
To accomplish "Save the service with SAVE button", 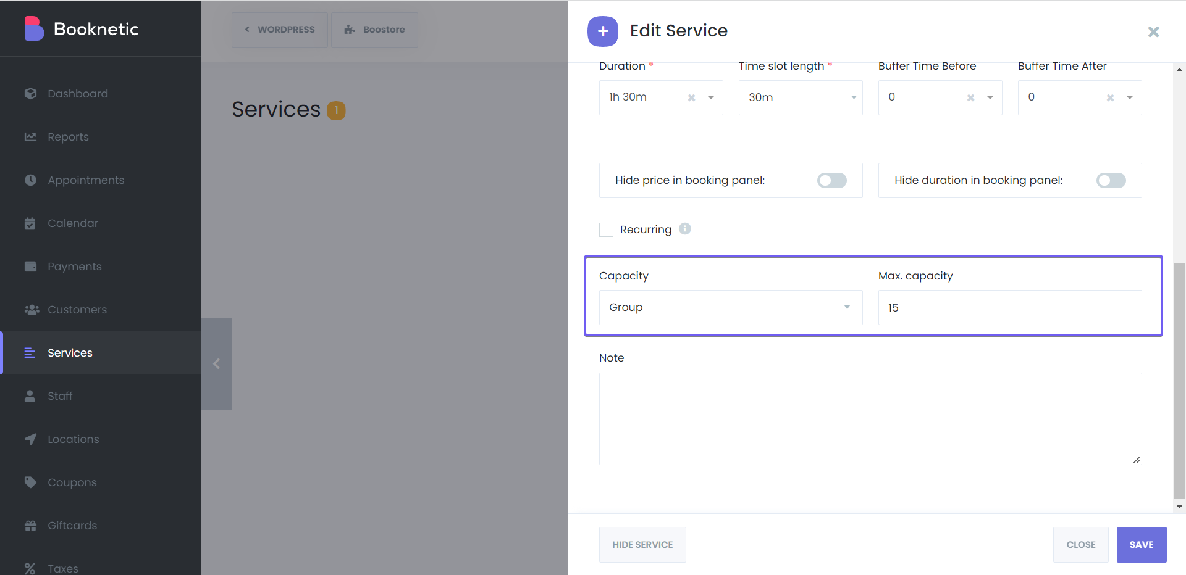I will pyautogui.click(x=1142, y=545).
